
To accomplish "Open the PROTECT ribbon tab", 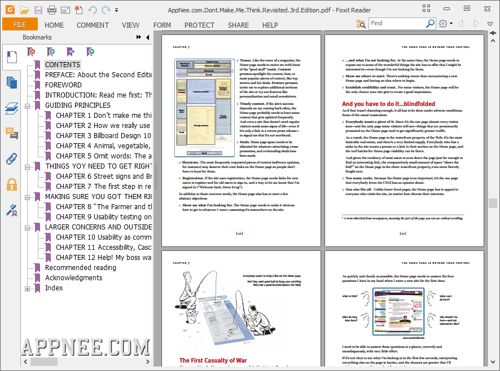I will (x=199, y=25).
